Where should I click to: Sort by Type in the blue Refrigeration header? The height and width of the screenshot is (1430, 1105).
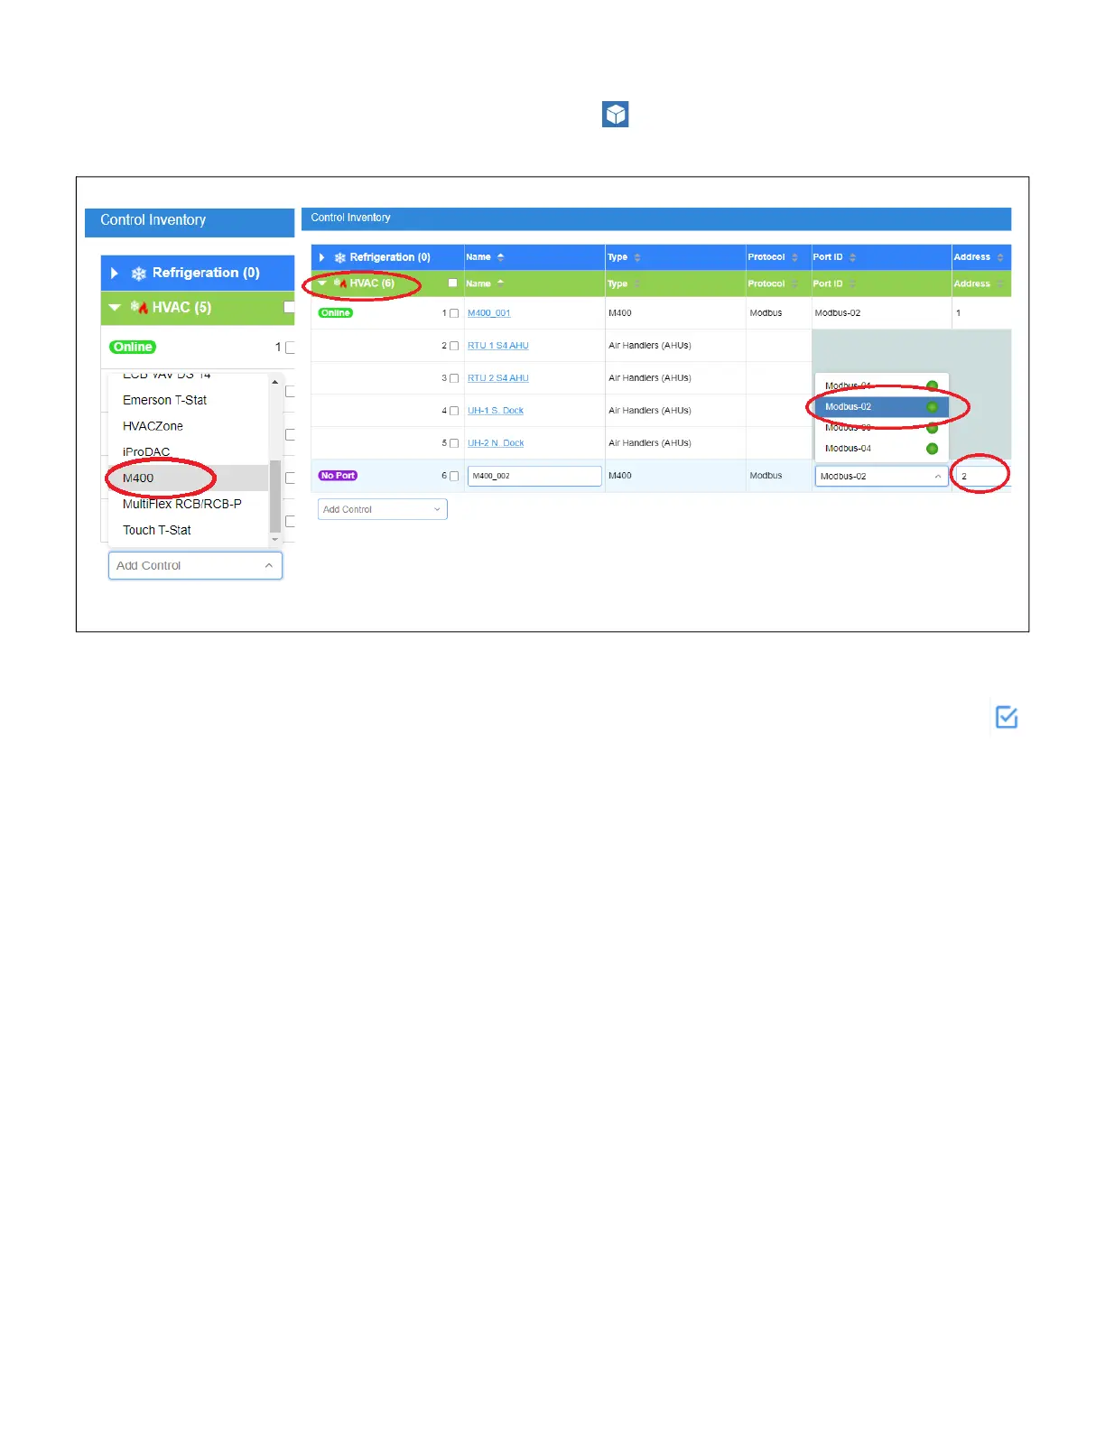(637, 257)
